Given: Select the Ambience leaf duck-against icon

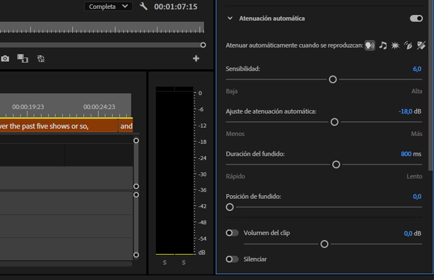Looking at the screenshot, I should coord(408,45).
